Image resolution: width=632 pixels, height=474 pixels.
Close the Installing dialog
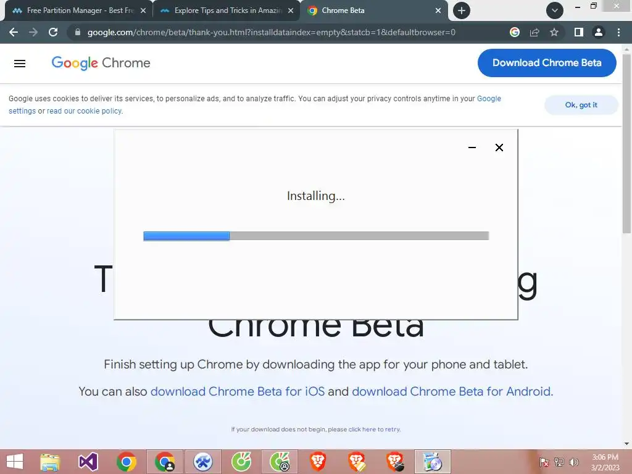[499, 148]
